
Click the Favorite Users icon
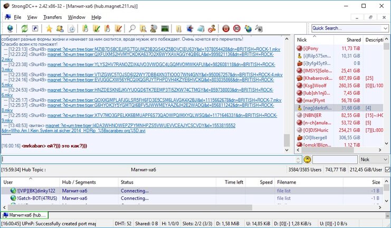pos(61,28)
